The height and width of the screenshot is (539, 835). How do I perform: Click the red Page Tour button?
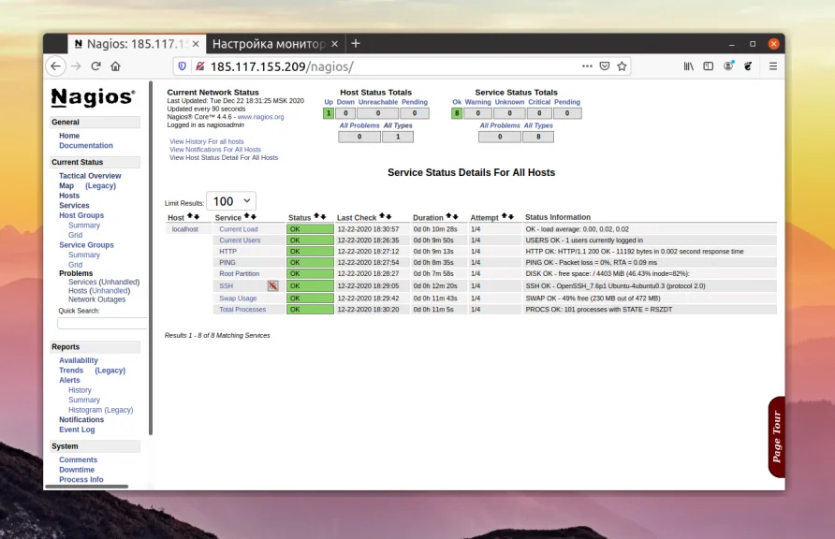pos(776,437)
